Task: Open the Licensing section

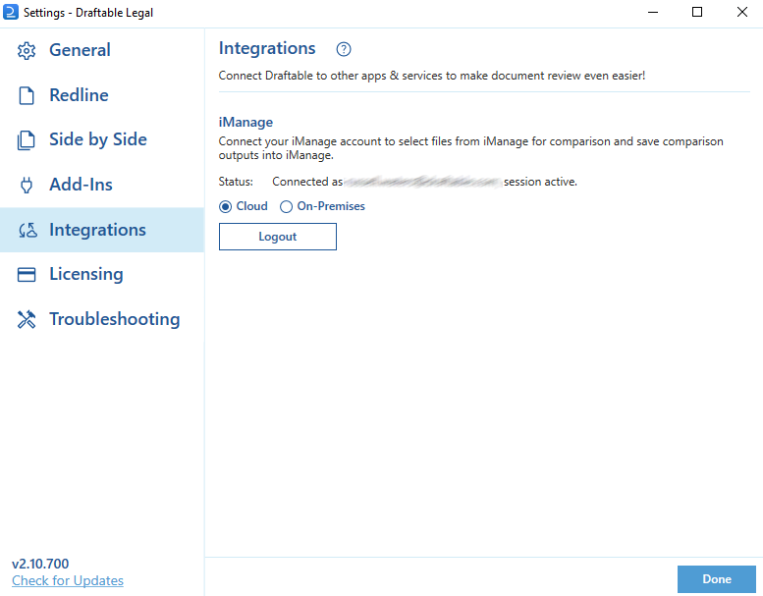Action: coord(102,274)
